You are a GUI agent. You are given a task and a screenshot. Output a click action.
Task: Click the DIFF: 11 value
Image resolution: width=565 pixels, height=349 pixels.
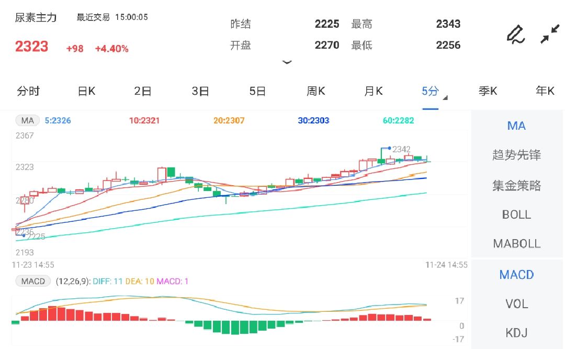tap(108, 281)
